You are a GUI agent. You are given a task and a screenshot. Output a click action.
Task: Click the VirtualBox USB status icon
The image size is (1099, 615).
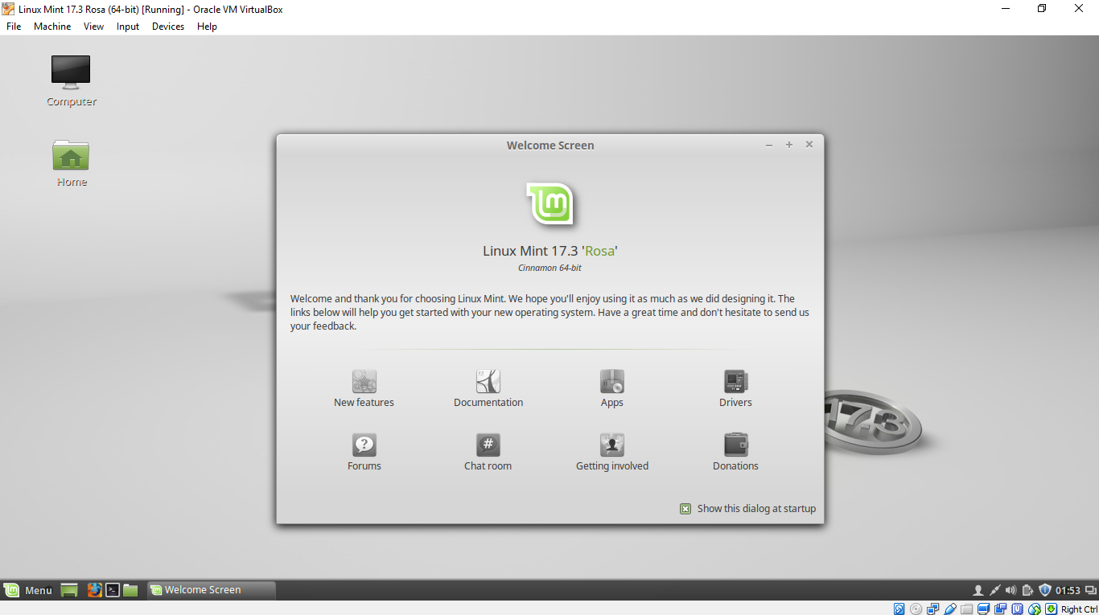point(950,609)
